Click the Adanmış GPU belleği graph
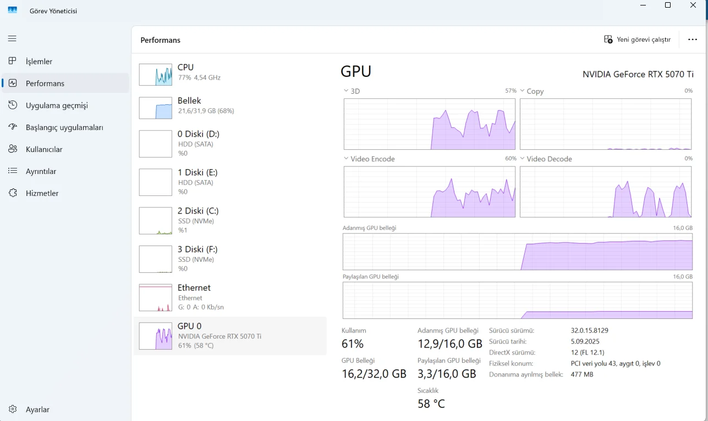 (517, 252)
